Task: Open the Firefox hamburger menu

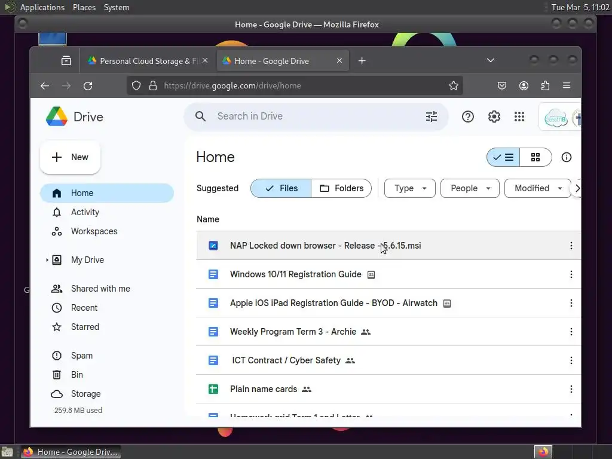Action: pyautogui.click(x=567, y=85)
